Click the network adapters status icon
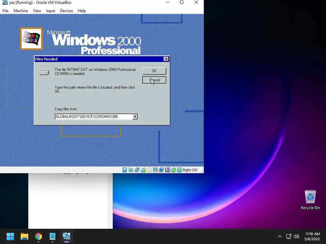The height and width of the screenshot is (244, 326). (x=137, y=170)
